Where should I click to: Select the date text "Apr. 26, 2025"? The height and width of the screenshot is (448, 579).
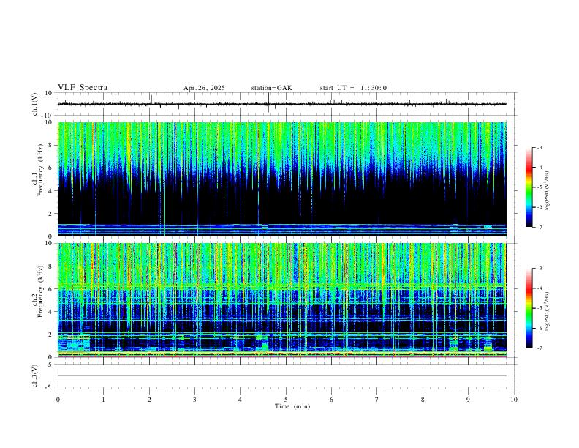point(204,88)
